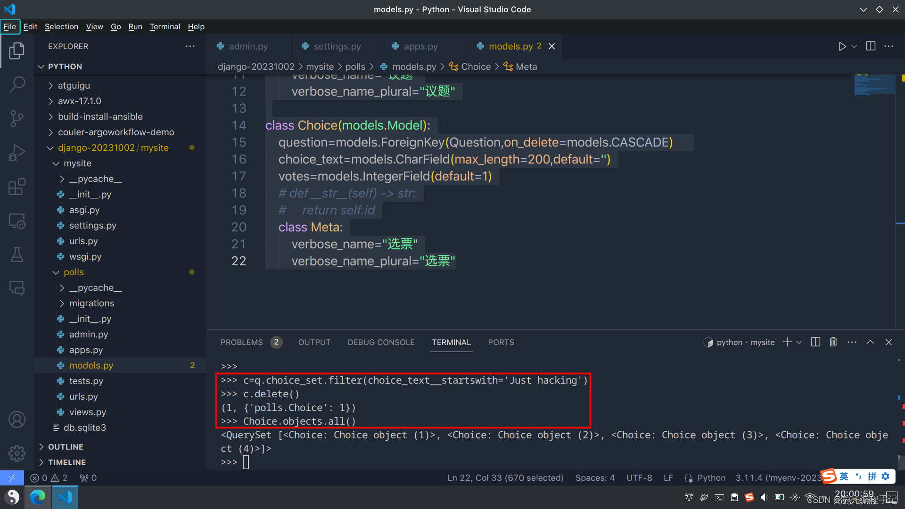This screenshot has height=509, width=905.
Task: Open views.py in the polls folder
Action: 88,412
